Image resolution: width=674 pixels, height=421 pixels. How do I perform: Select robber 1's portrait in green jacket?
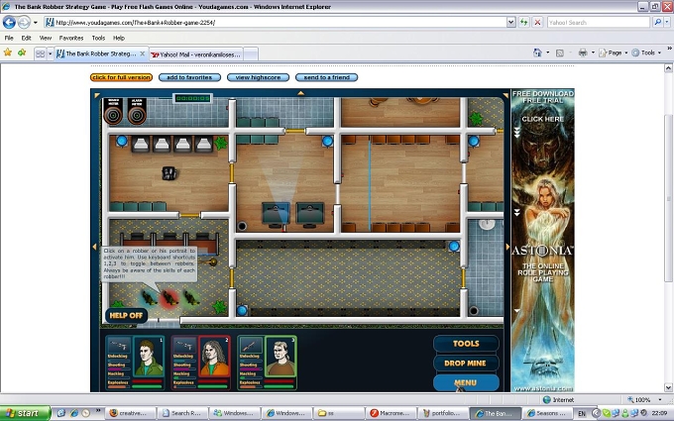pos(148,357)
